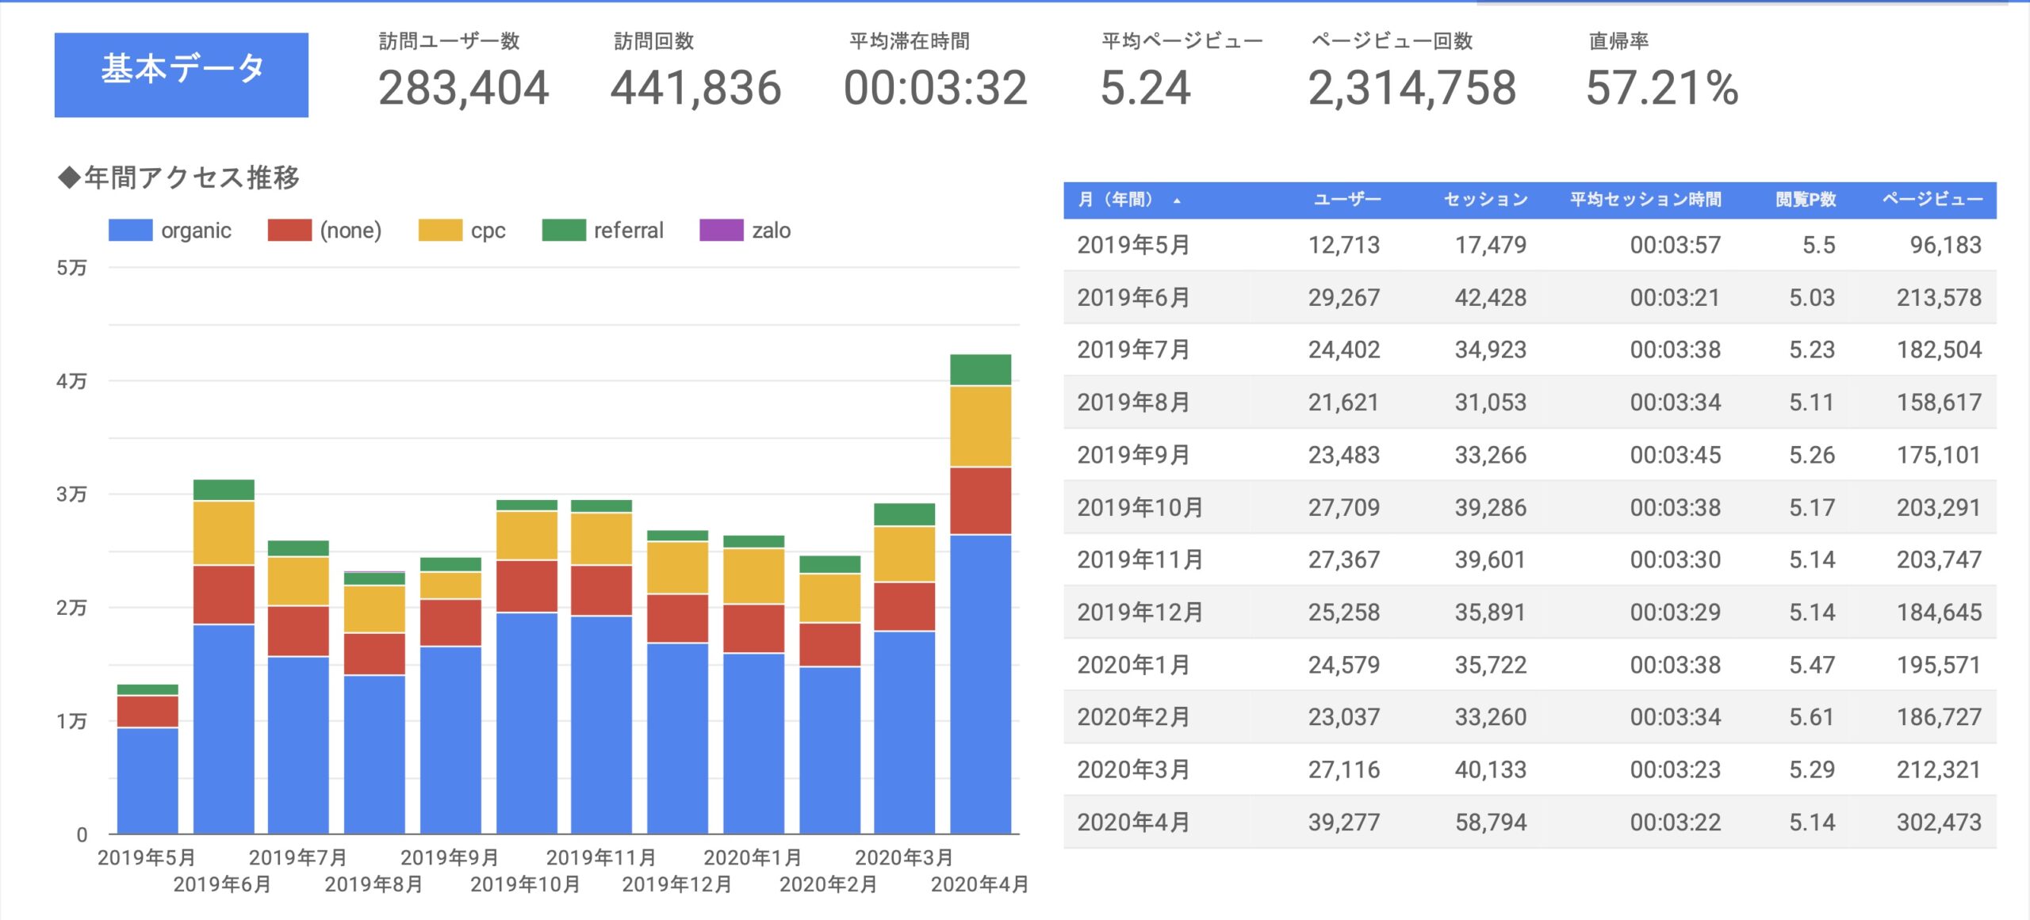This screenshot has height=920, width=2030.
Task: Click the red (none) legend swatch
Action: click(289, 231)
